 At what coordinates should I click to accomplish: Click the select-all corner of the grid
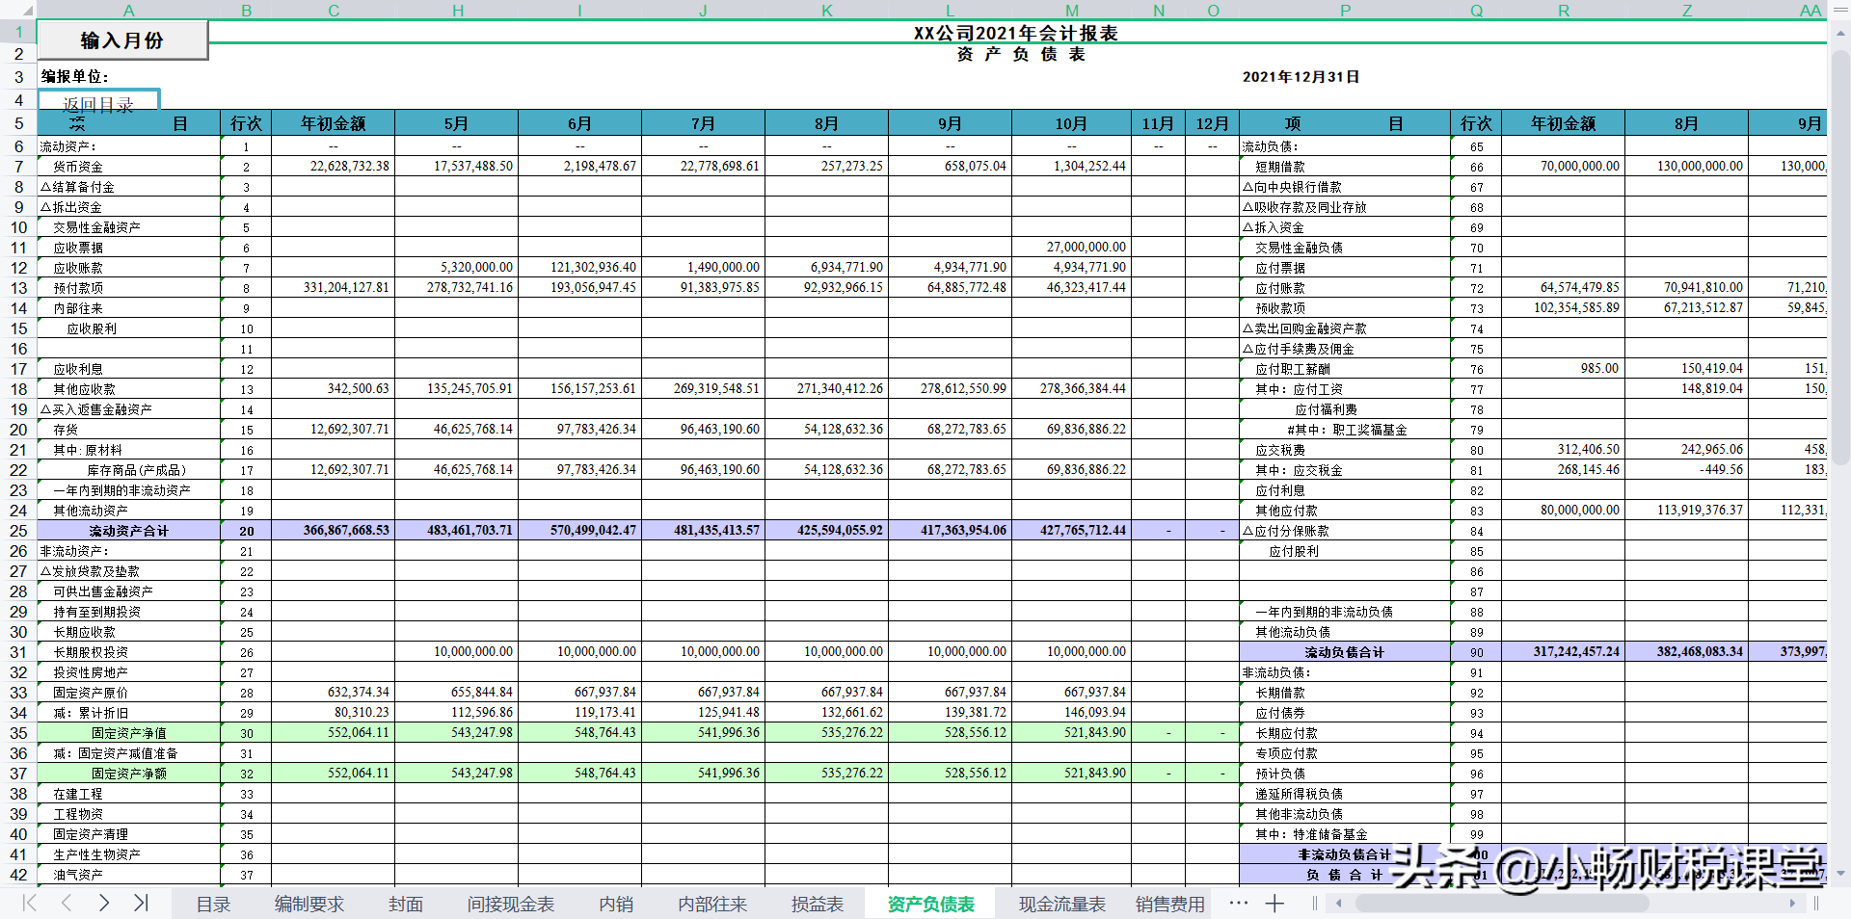tap(18, 10)
